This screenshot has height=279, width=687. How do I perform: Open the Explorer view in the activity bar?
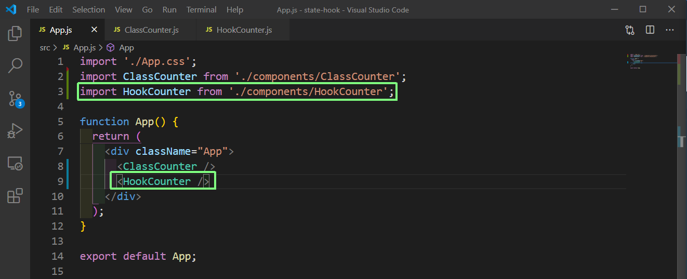(15, 34)
